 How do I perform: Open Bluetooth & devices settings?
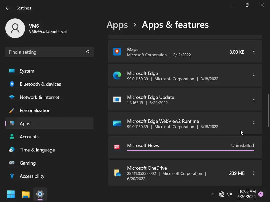(x=40, y=84)
